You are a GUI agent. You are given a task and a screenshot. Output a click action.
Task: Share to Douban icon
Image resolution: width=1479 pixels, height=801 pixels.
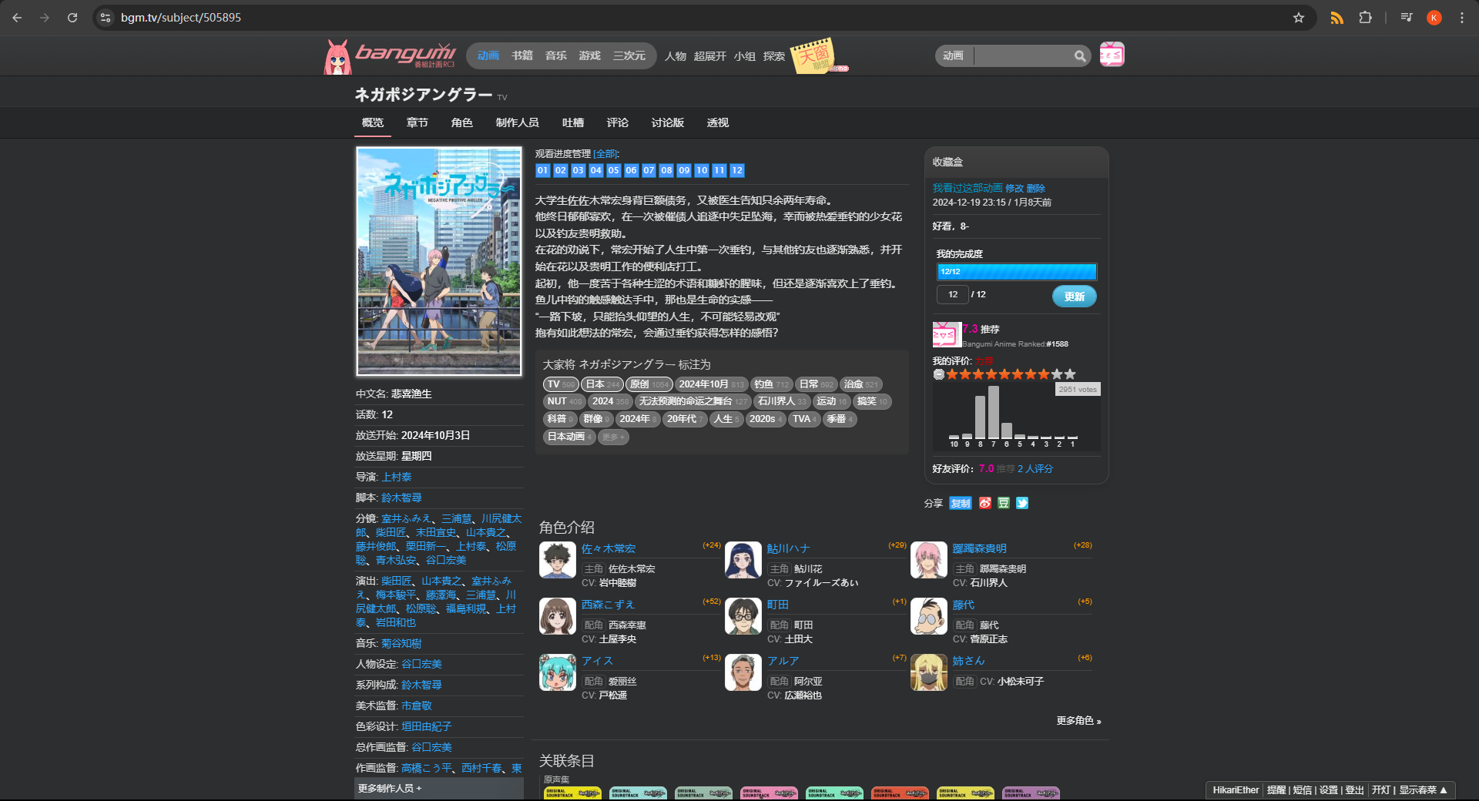click(1004, 503)
